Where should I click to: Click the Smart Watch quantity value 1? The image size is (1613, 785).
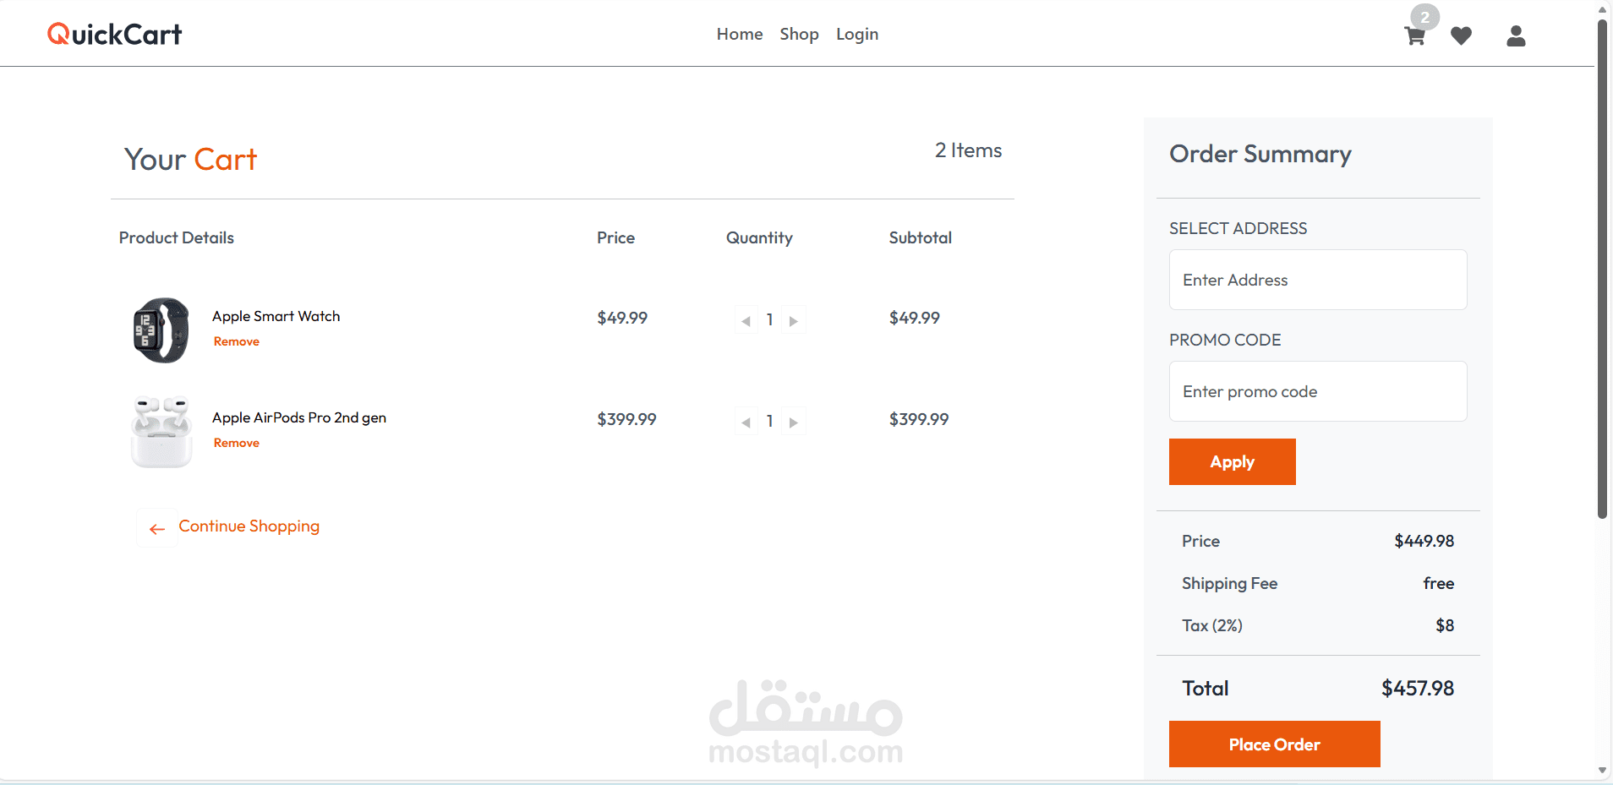769,320
